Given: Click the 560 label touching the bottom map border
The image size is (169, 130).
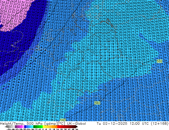Looking at the screenshot, I should [63, 120].
